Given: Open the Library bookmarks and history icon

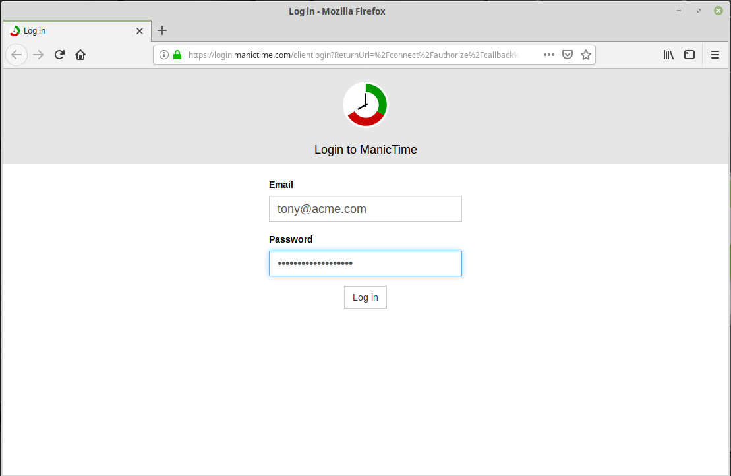Looking at the screenshot, I should click(668, 55).
